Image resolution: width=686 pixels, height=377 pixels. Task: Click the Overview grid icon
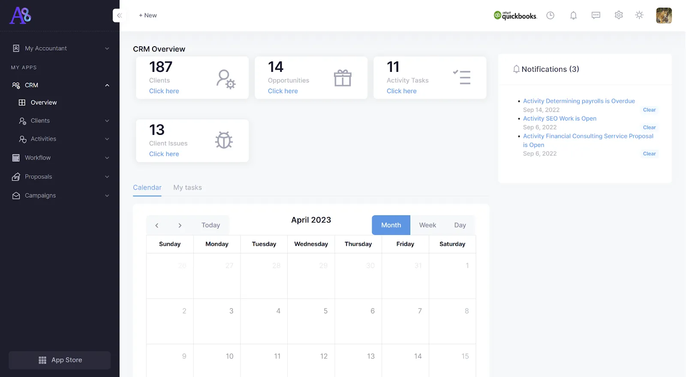(x=22, y=103)
